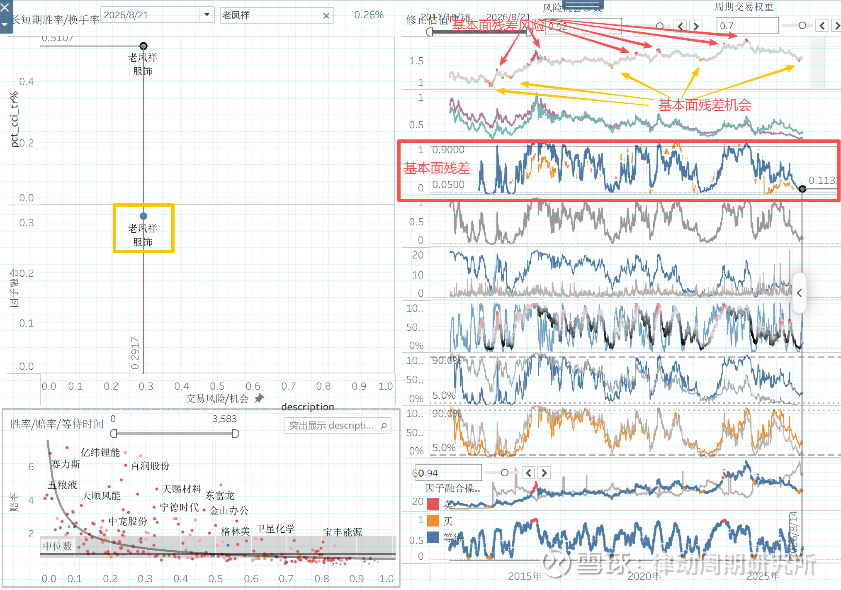The height and width of the screenshot is (590, 841).
Task: Click the 东富龙 scatter label
Action: click(x=220, y=495)
